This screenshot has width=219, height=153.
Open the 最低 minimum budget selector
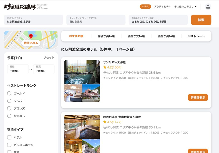(18, 69)
